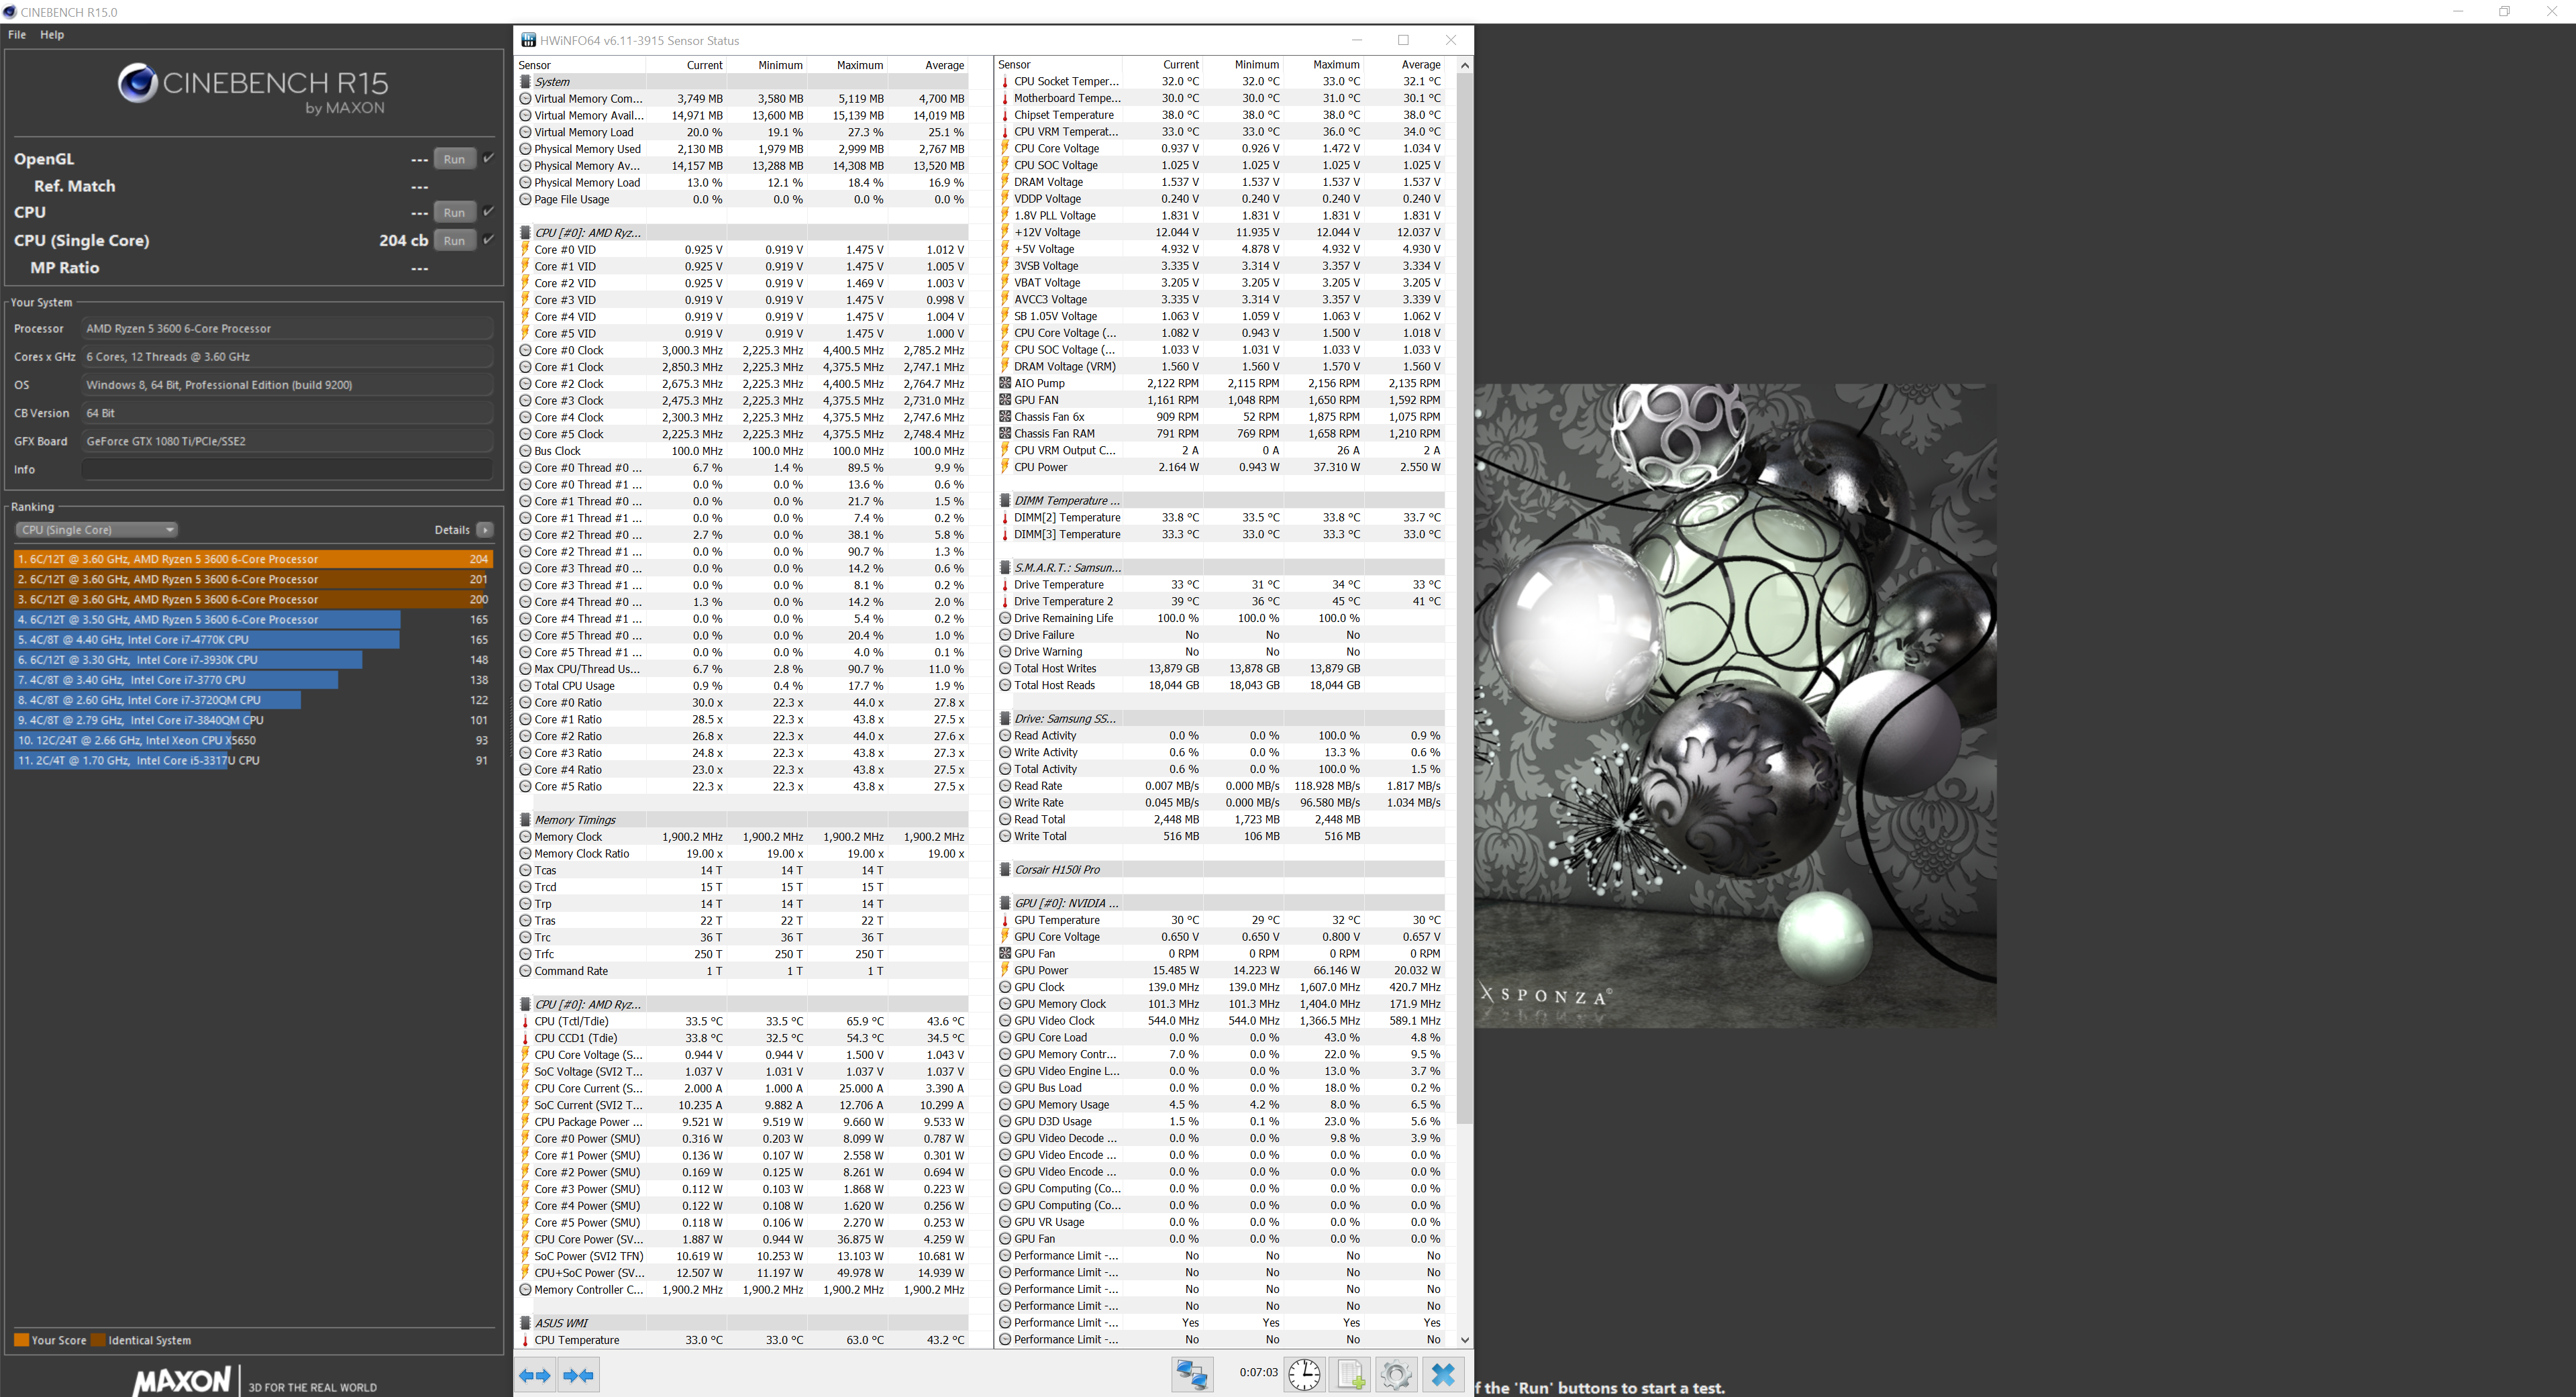Toggle the CPU test checkbox
Image resolution: width=2576 pixels, height=1397 pixels.
pyautogui.click(x=489, y=212)
